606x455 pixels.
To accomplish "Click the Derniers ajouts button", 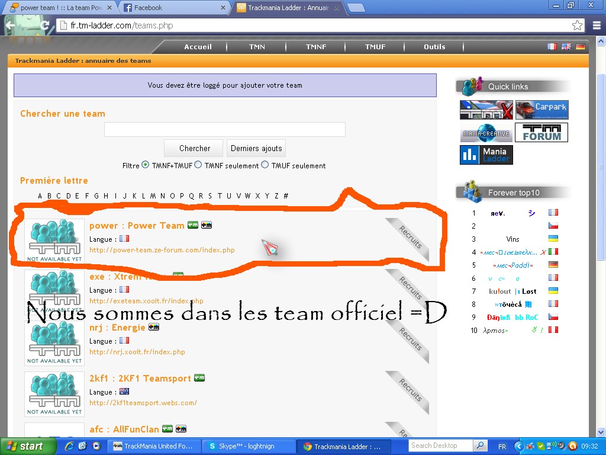I will [256, 148].
